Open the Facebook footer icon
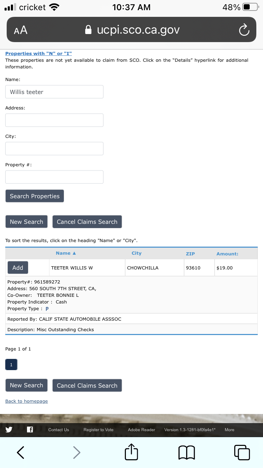Screen dimensions: 263x468 click(x=30, y=429)
